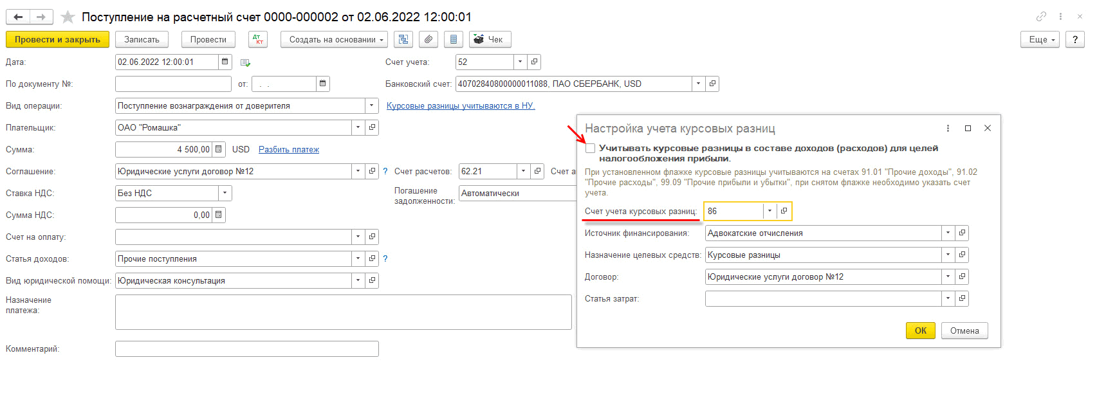Open the attached files paperclip icon
The height and width of the screenshot is (398, 1097).
(429, 40)
